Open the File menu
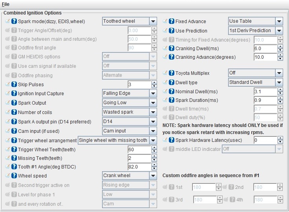The width and height of the screenshot is (289, 212). point(5,4)
